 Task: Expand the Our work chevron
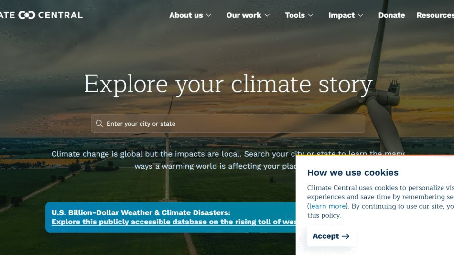(x=267, y=15)
